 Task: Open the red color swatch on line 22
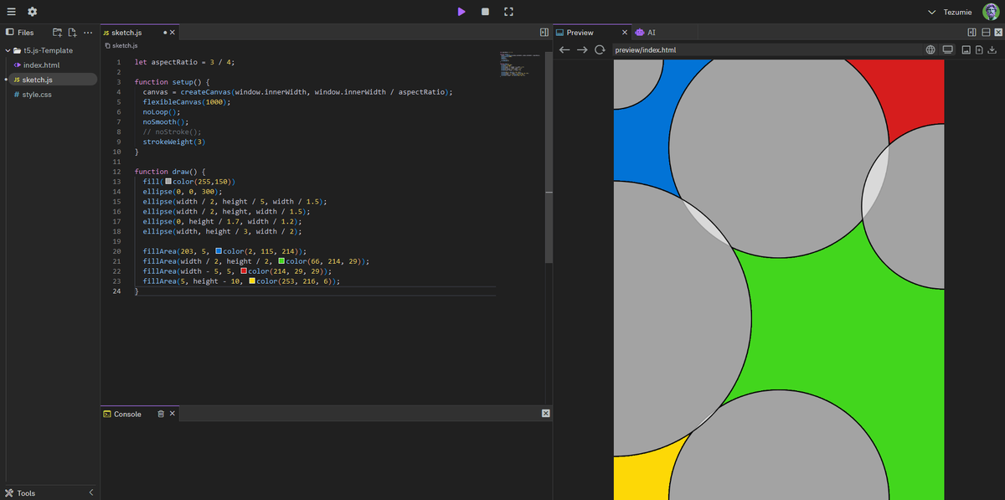point(244,271)
